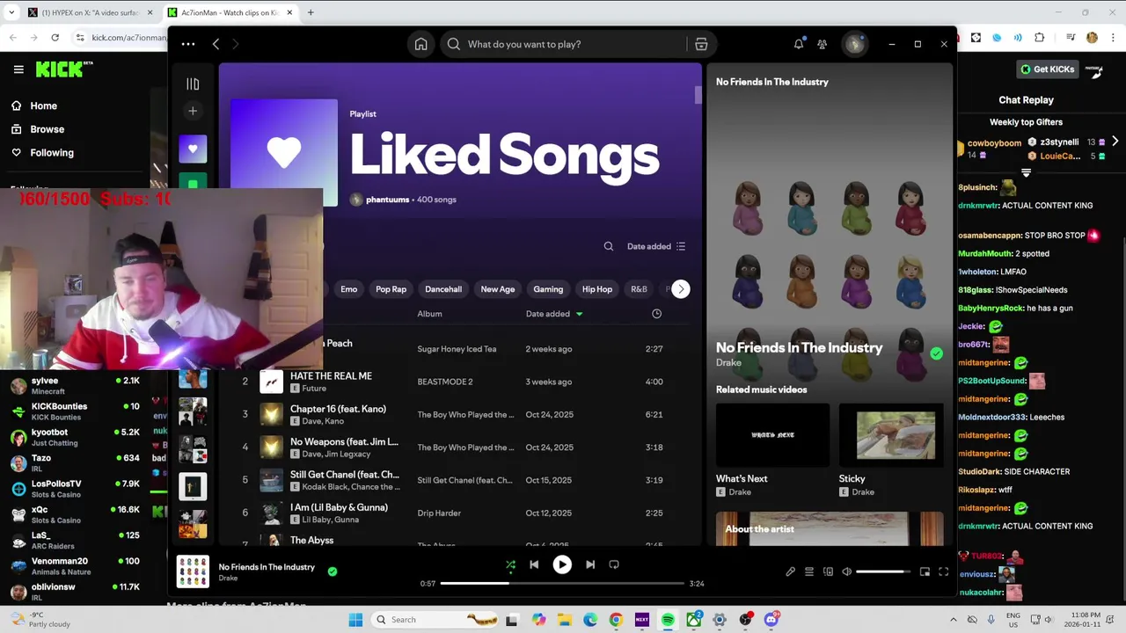Screen dimensions: 1126x633
Task: Open the Date added sort dropdown
Action: coord(656,246)
